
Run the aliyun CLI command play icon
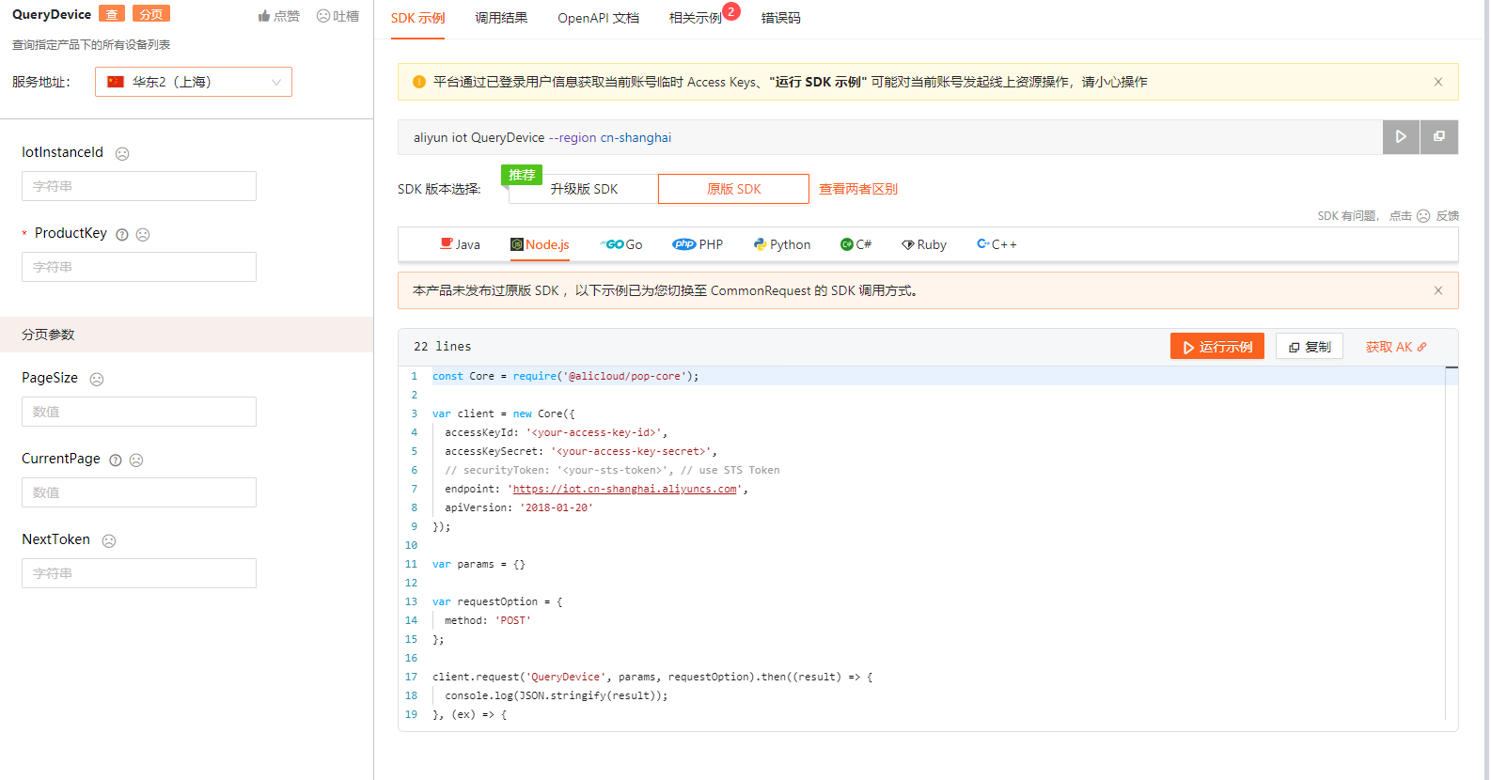[x=1401, y=137]
